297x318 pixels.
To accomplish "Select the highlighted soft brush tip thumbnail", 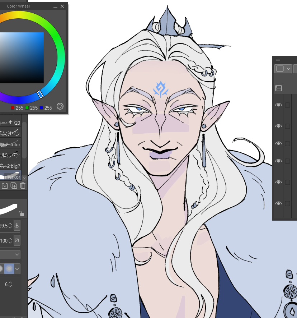I will pyautogui.click(x=9, y=269).
